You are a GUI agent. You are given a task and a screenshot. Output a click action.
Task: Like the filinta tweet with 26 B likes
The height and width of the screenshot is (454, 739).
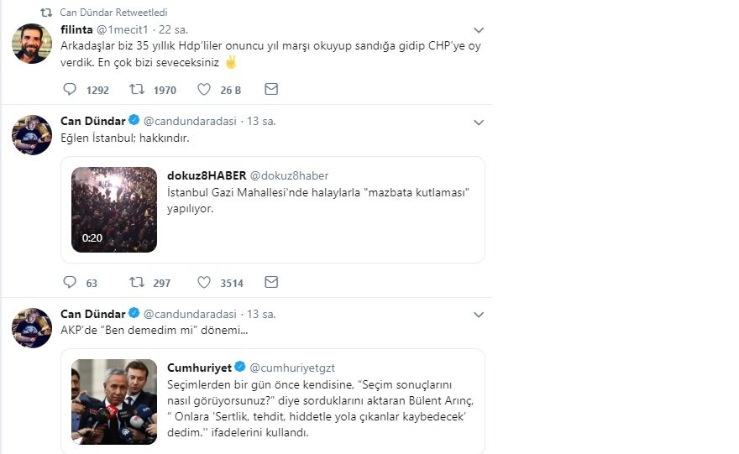(203, 89)
